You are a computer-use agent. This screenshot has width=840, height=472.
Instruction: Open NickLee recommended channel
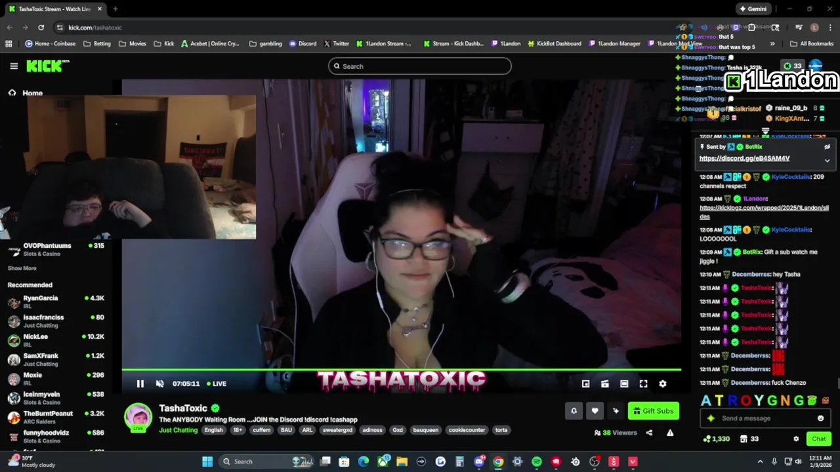point(56,340)
